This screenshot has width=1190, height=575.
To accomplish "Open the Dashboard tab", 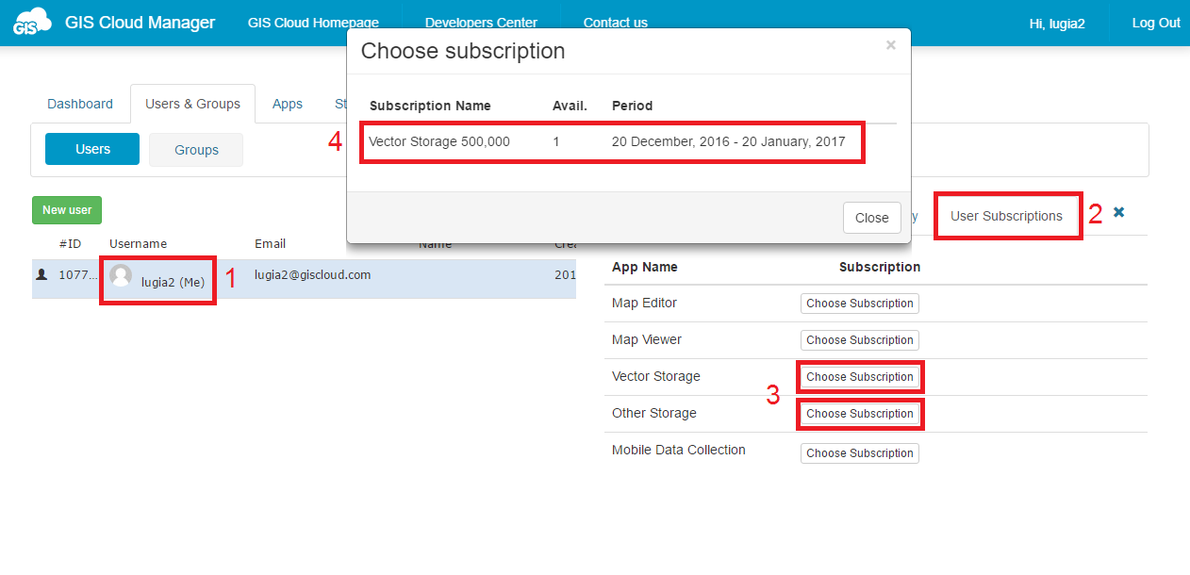I will (80, 104).
